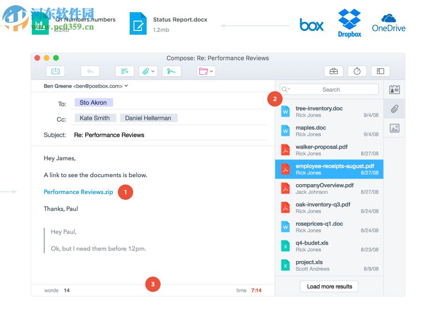Expand the Ben Greene sender dropdown
Image resolution: width=422 pixels, height=314 pixels.
tap(126, 86)
